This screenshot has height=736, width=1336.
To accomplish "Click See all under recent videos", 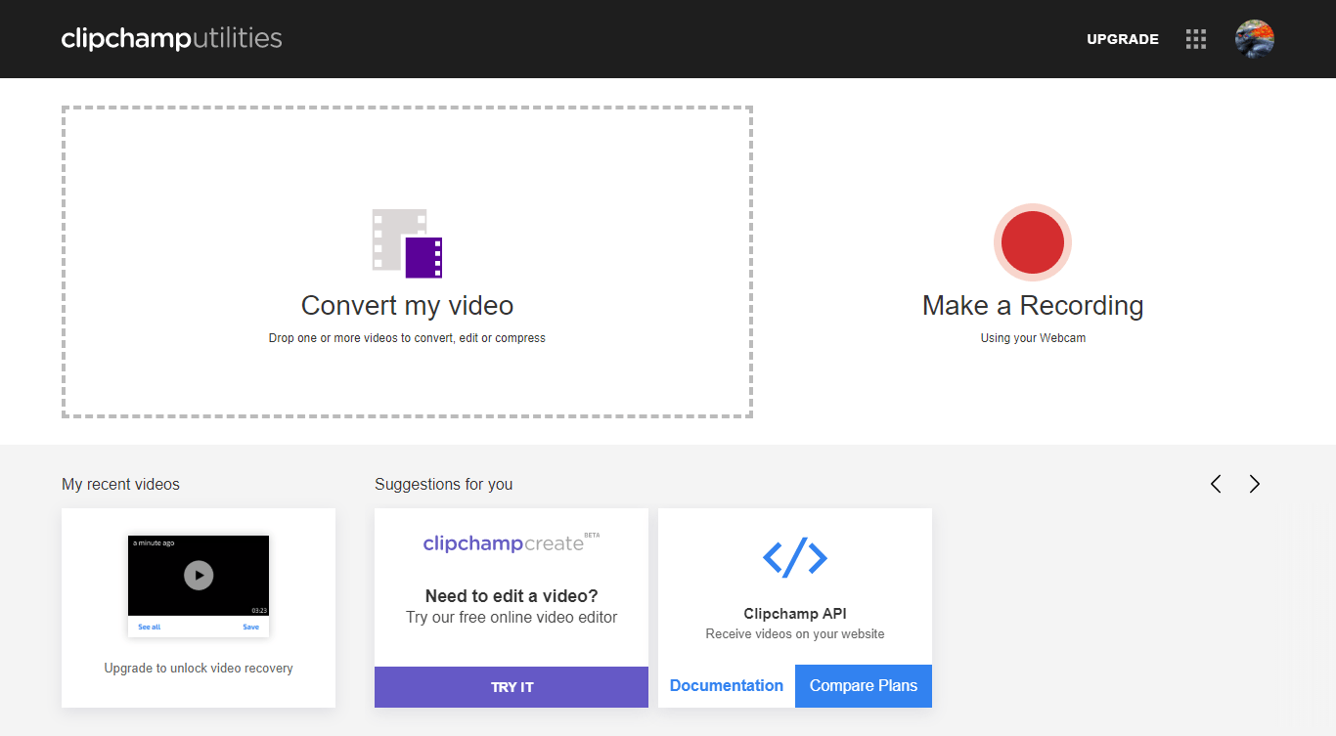I will coord(149,627).
